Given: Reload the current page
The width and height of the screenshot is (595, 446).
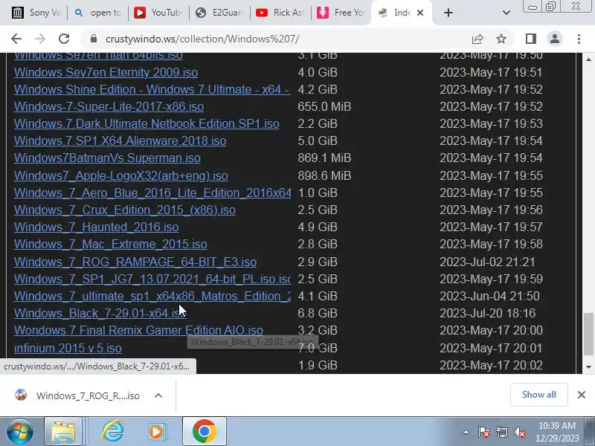Looking at the screenshot, I should coord(64,39).
